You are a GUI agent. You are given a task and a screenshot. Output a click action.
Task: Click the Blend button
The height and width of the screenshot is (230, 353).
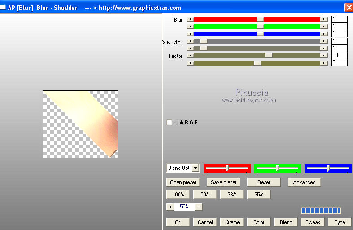(286, 222)
